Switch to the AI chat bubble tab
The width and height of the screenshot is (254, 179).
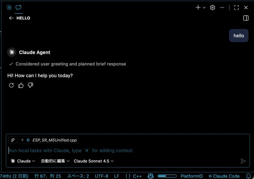pos(18,7)
